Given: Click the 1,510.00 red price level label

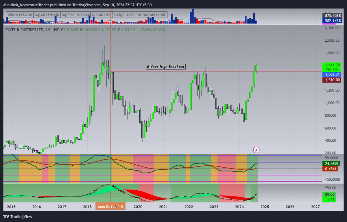Looking at the screenshot, I should (x=332, y=80).
